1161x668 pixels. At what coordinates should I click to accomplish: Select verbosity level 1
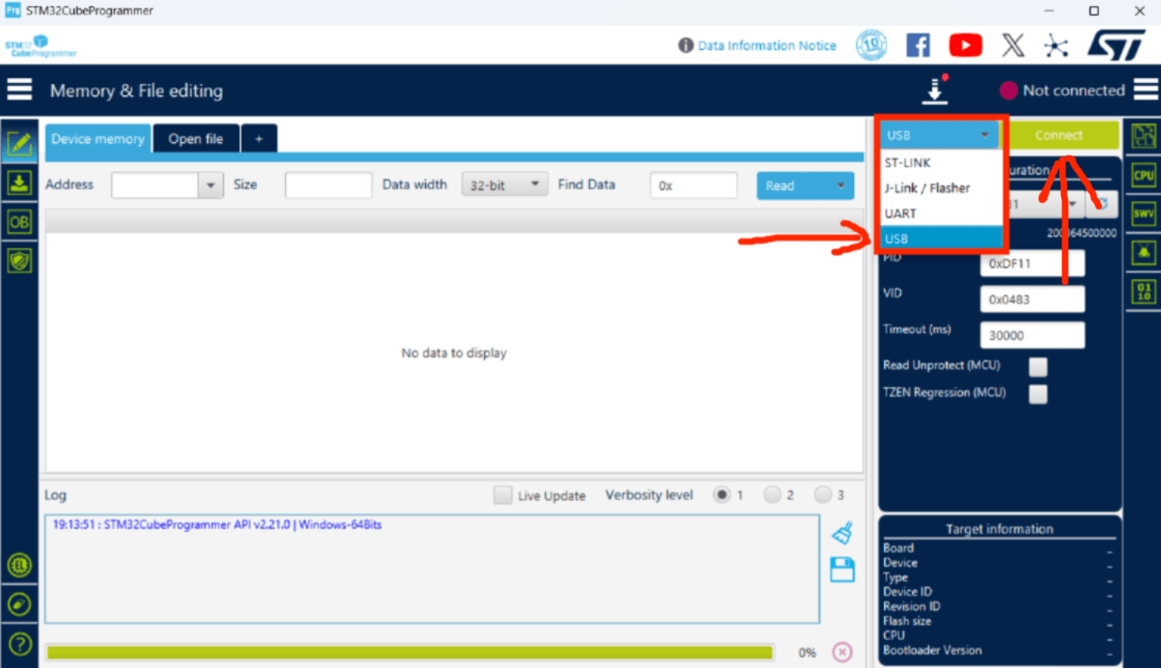point(722,495)
